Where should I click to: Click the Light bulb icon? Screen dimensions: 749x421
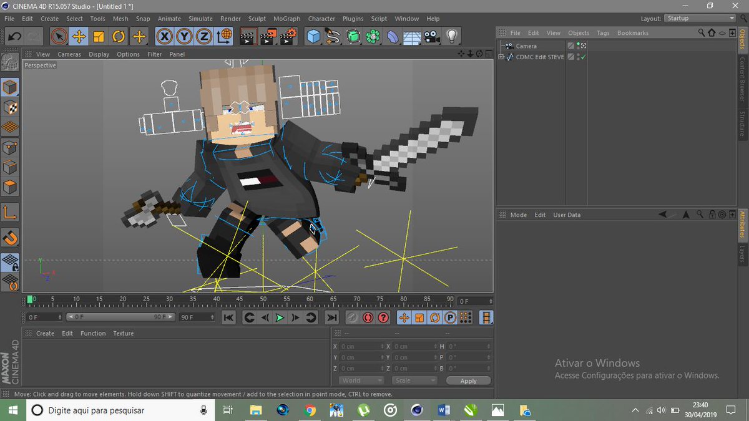(x=451, y=37)
